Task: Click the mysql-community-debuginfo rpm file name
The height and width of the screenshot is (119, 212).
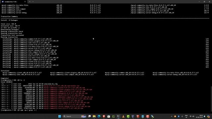Action: pyautogui.click(x=66, y=93)
